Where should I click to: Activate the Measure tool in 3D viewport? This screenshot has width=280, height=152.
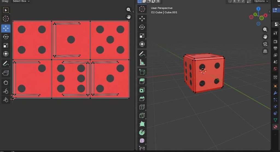[142, 63]
